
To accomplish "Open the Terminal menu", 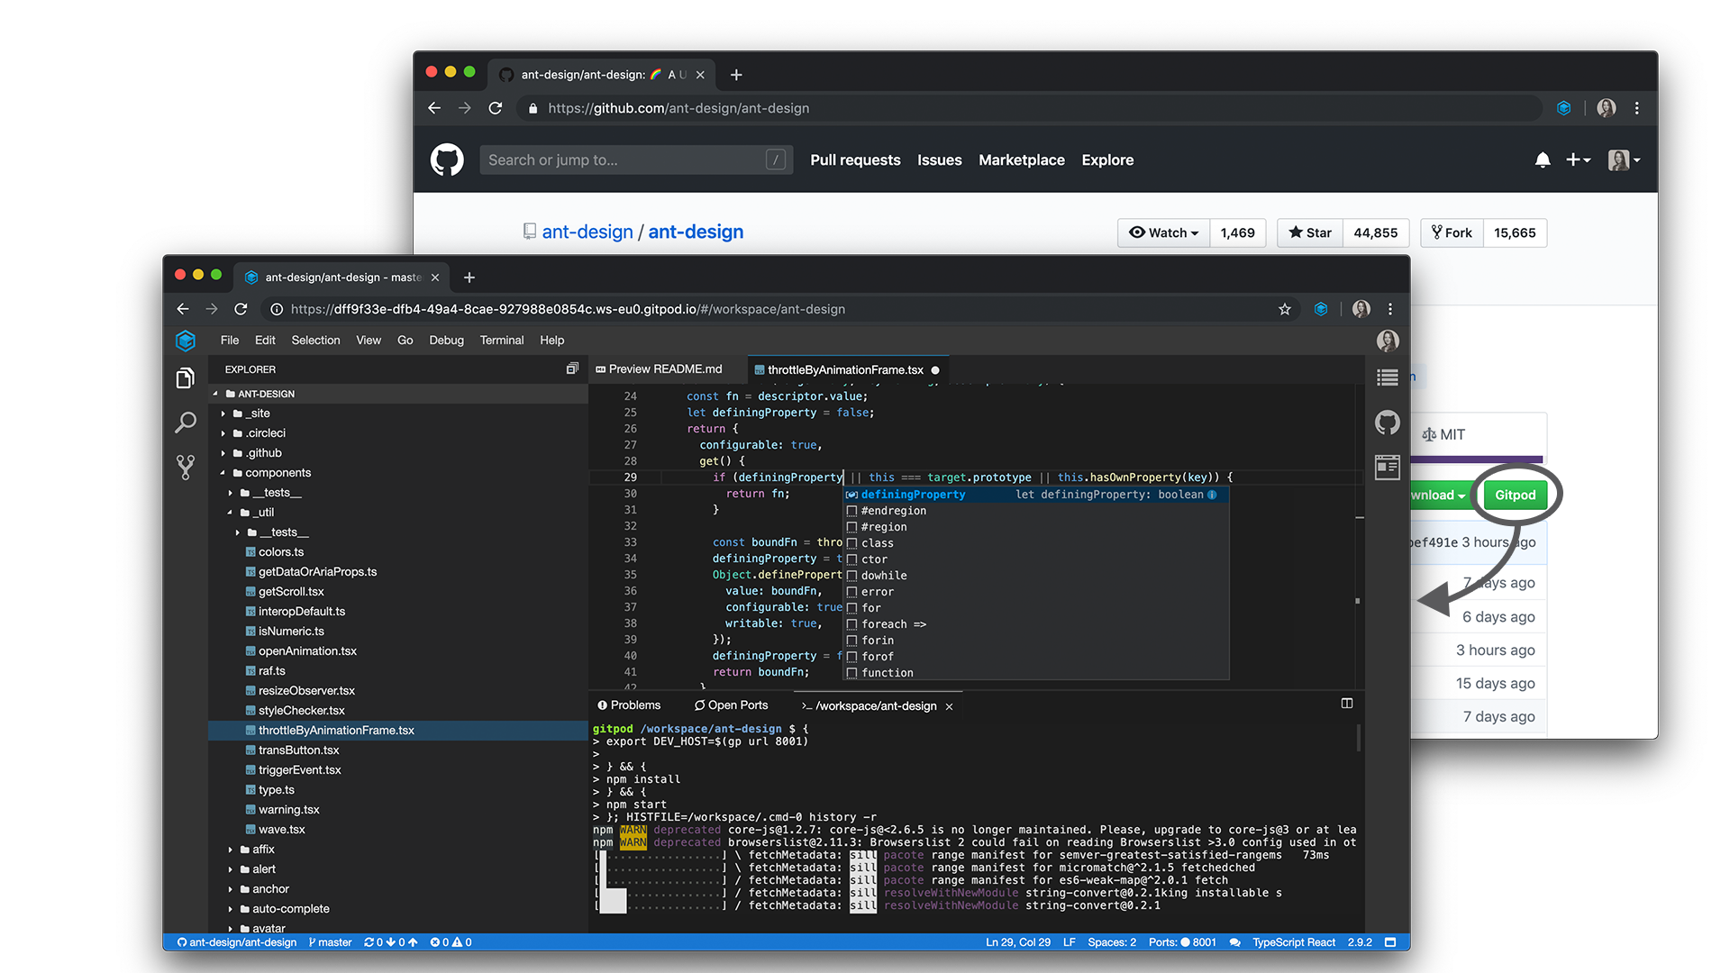I will click(x=502, y=341).
